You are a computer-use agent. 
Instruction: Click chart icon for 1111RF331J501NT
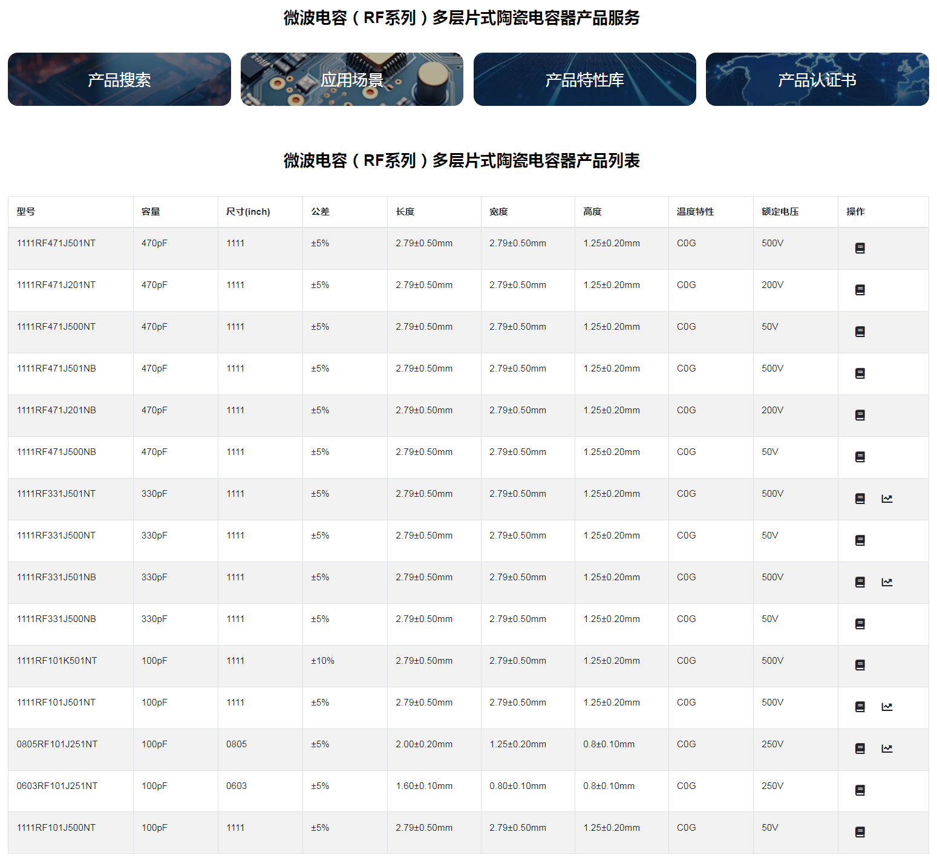tap(887, 499)
